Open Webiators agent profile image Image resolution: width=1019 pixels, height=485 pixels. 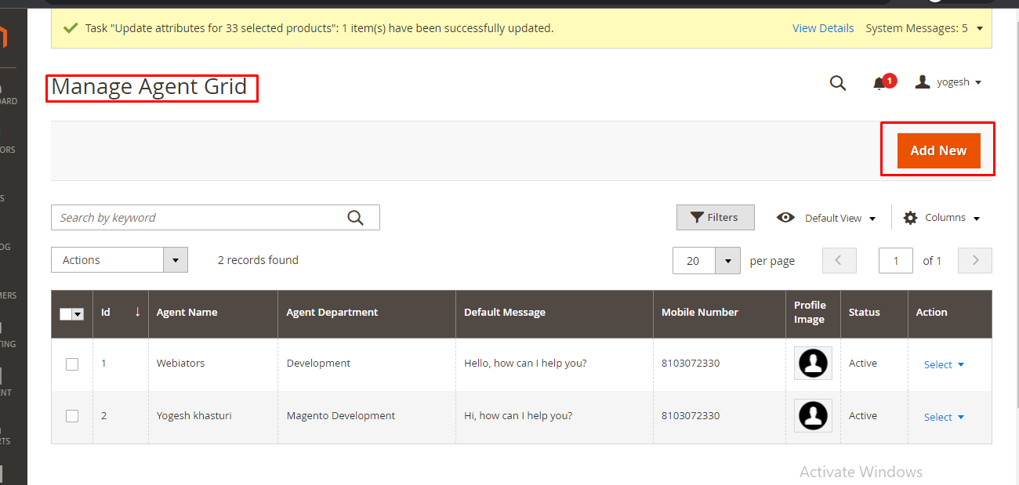coord(813,364)
